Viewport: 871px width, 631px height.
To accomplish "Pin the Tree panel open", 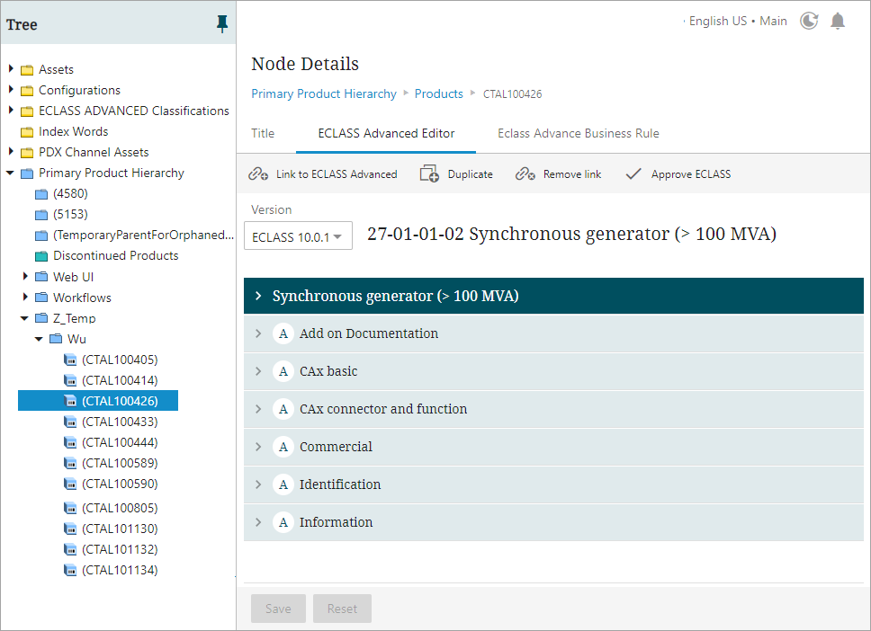I will pos(221,24).
